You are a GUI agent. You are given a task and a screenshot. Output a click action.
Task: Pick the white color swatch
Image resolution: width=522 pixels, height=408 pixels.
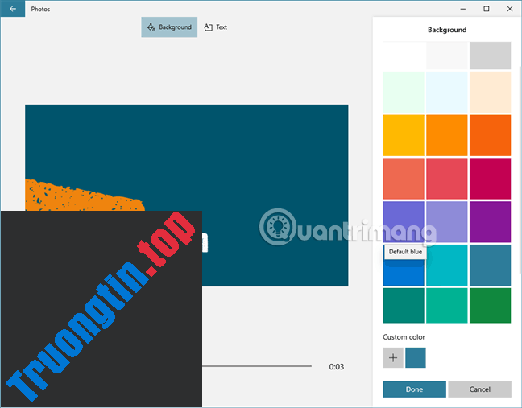tap(403, 56)
